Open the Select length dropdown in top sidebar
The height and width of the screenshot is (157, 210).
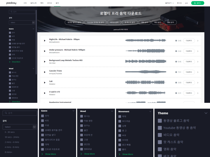tap(22, 22)
